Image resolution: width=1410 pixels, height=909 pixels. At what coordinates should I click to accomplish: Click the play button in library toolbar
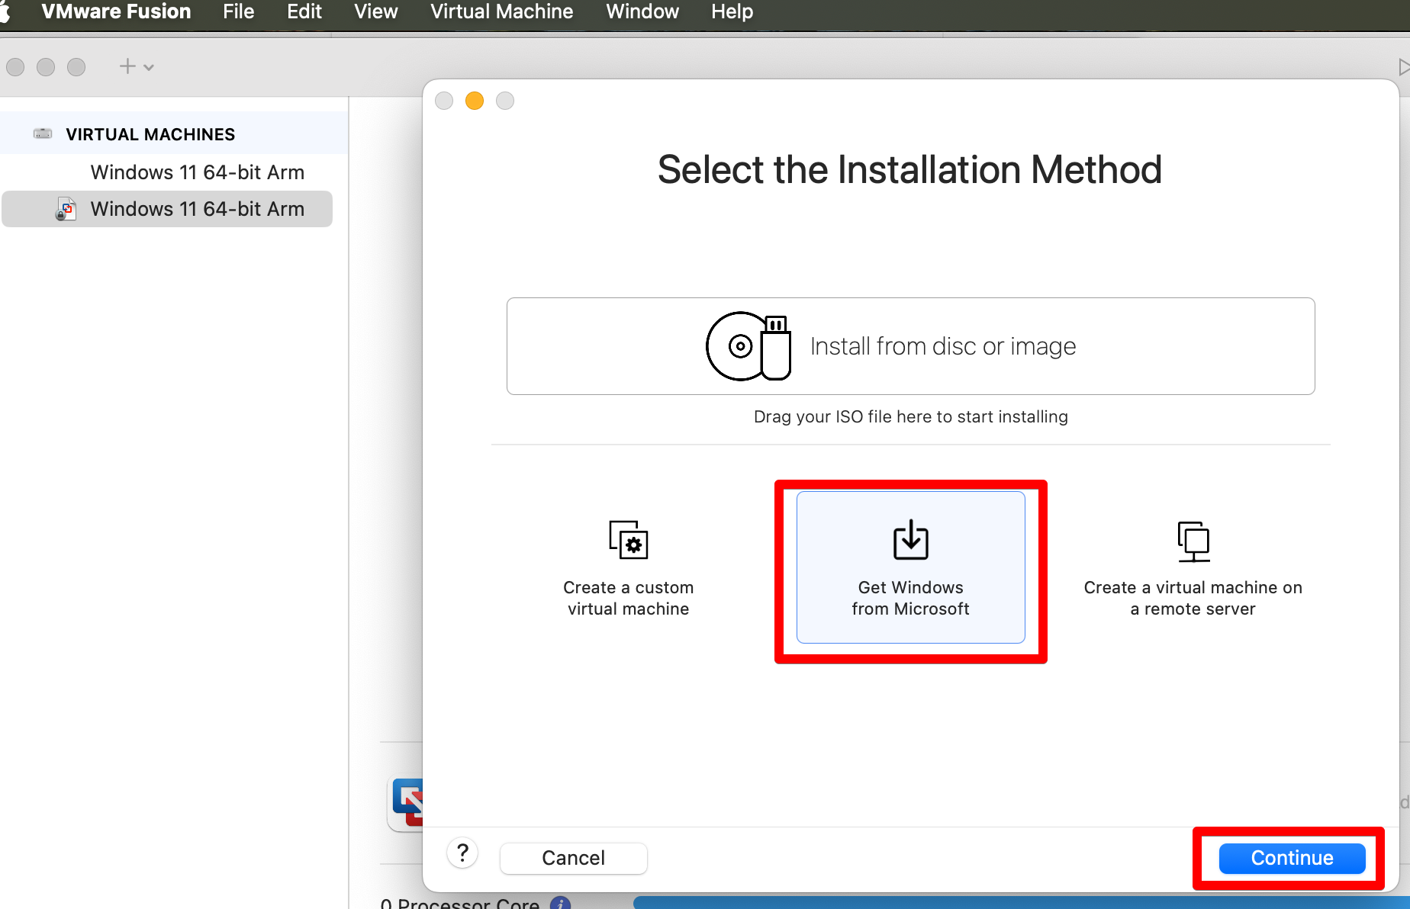coord(1404,67)
